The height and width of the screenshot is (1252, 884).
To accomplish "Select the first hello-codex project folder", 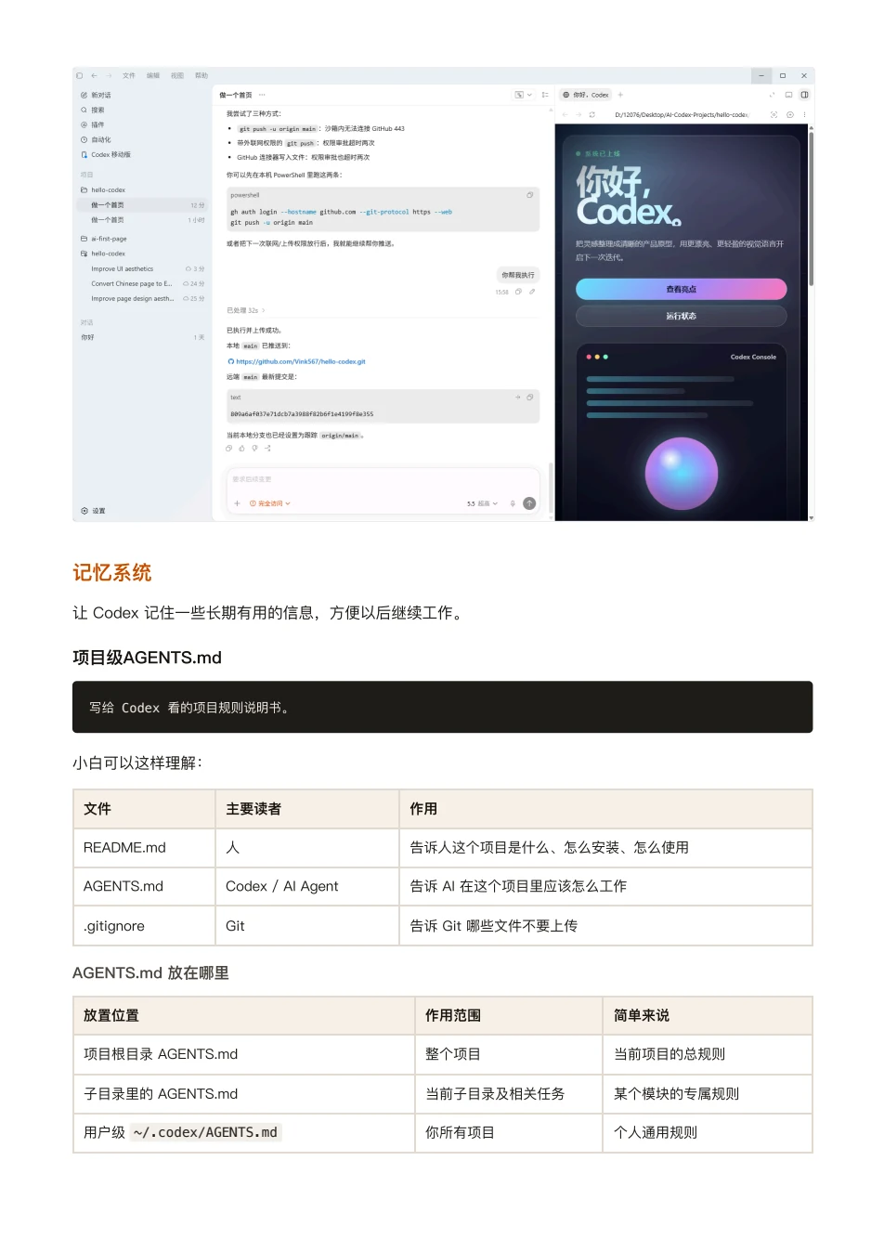I will [103, 189].
